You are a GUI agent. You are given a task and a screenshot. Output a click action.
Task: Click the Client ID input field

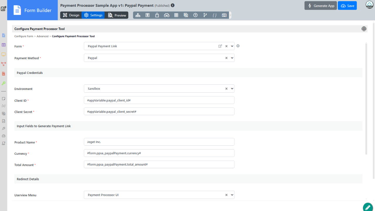point(159,100)
